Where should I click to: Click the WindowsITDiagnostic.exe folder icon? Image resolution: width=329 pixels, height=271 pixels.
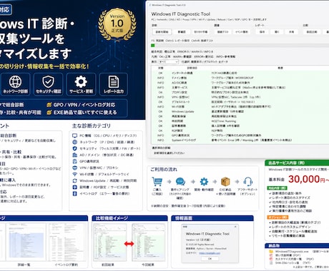click(x=271, y=252)
